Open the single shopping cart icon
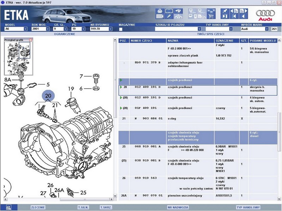Image resolution: width=282 pixels, height=211 pixels. tap(211, 17)
